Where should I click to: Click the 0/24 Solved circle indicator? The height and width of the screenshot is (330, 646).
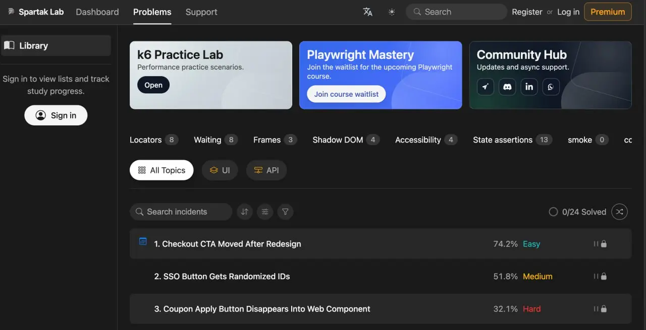point(553,212)
